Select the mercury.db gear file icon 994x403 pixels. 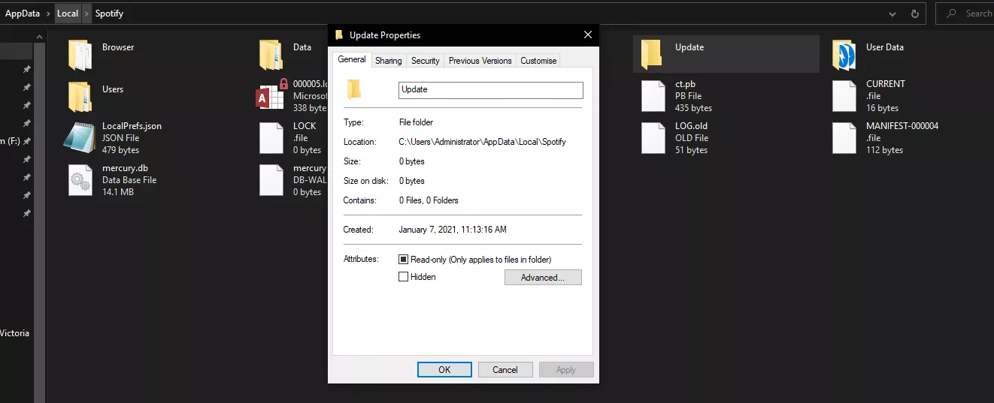(80, 180)
